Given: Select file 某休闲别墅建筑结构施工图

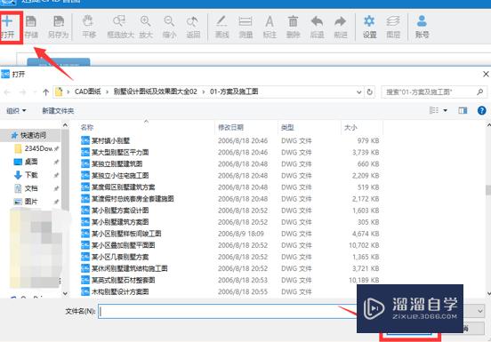Looking at the screenshot, I should click(x=130, y=268).
